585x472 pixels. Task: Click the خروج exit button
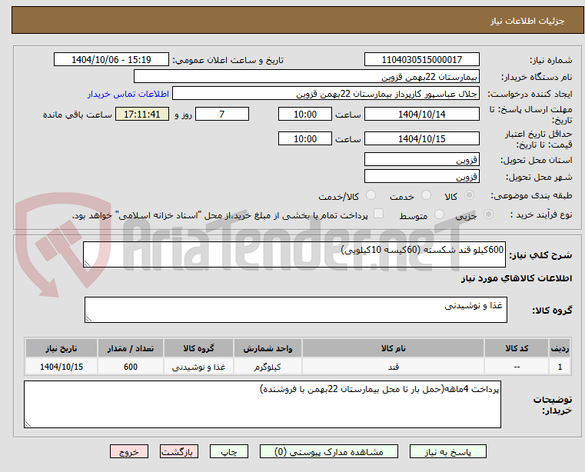[x=128, y=451]
